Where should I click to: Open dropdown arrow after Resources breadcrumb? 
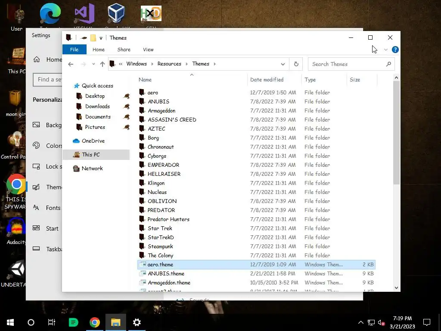(x=186, y=64)
